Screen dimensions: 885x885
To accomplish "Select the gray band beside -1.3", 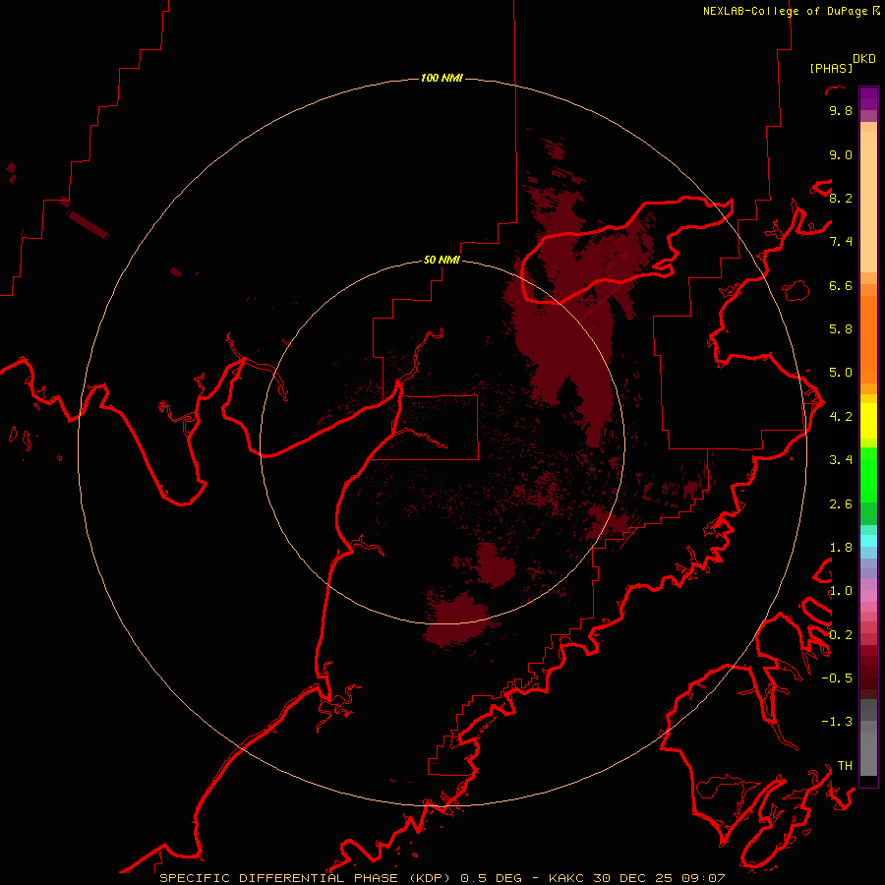I will point(868,727).
